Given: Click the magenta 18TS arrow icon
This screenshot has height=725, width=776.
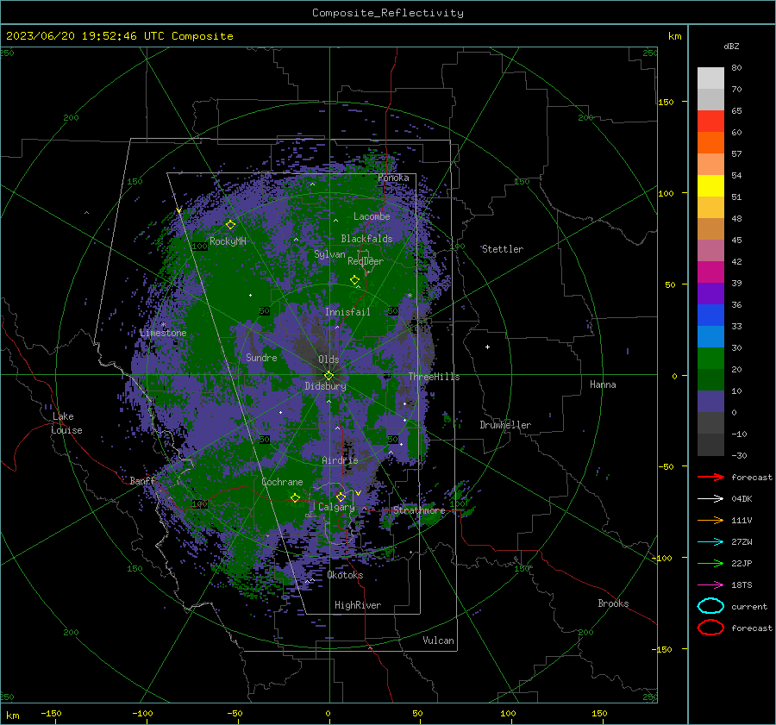Looking at the screenshot, I should 710,585.
